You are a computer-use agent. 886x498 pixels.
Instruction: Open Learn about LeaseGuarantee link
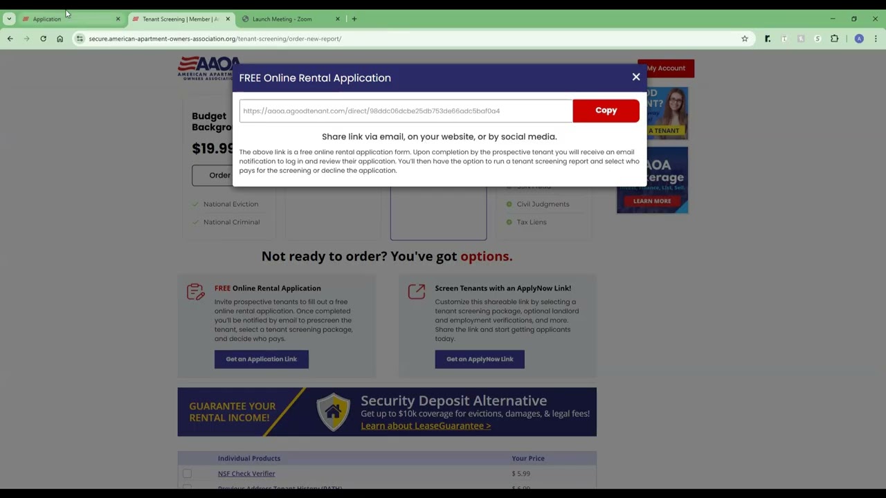(x=426, y=425)
